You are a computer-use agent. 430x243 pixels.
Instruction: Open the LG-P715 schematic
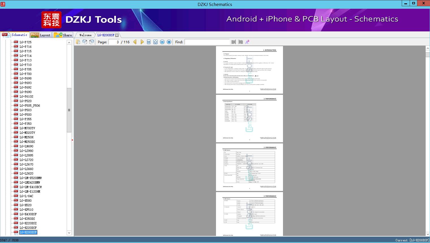point(26,51)
